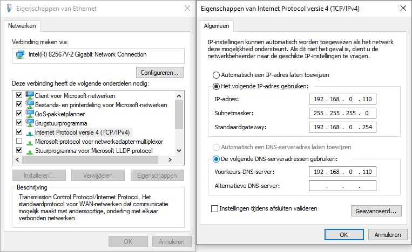Check Instellingen tijdens afsluiten valideren
Viewport: 412px width, 252px height.
click(x=215, y=208)
